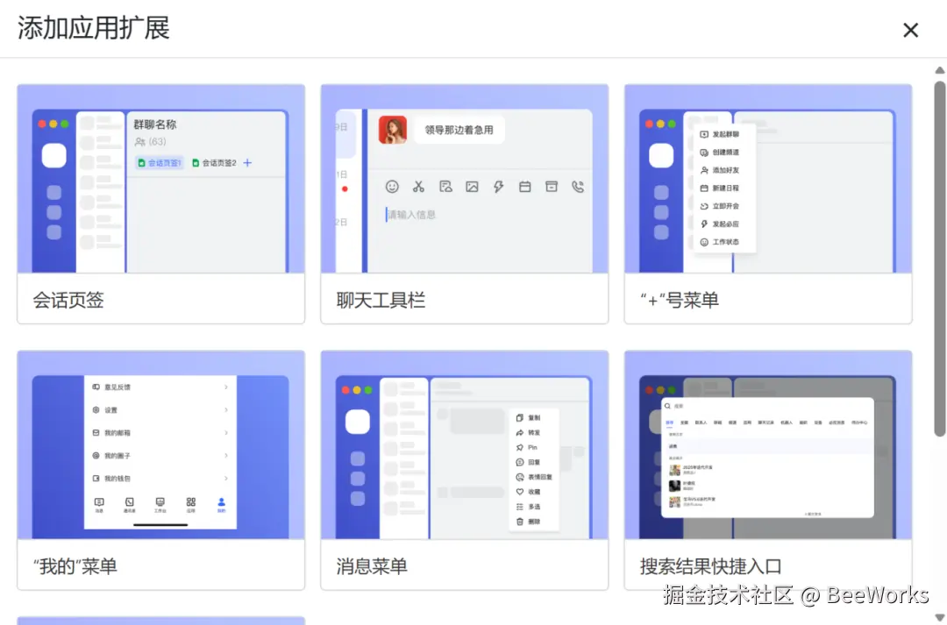947x625 pixels.
Task: Expand the 我的钱包 entry via its arrow
Action: point(226,478)
